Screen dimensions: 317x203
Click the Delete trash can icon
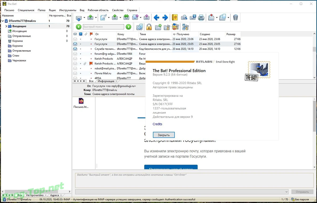pos(235,18)
